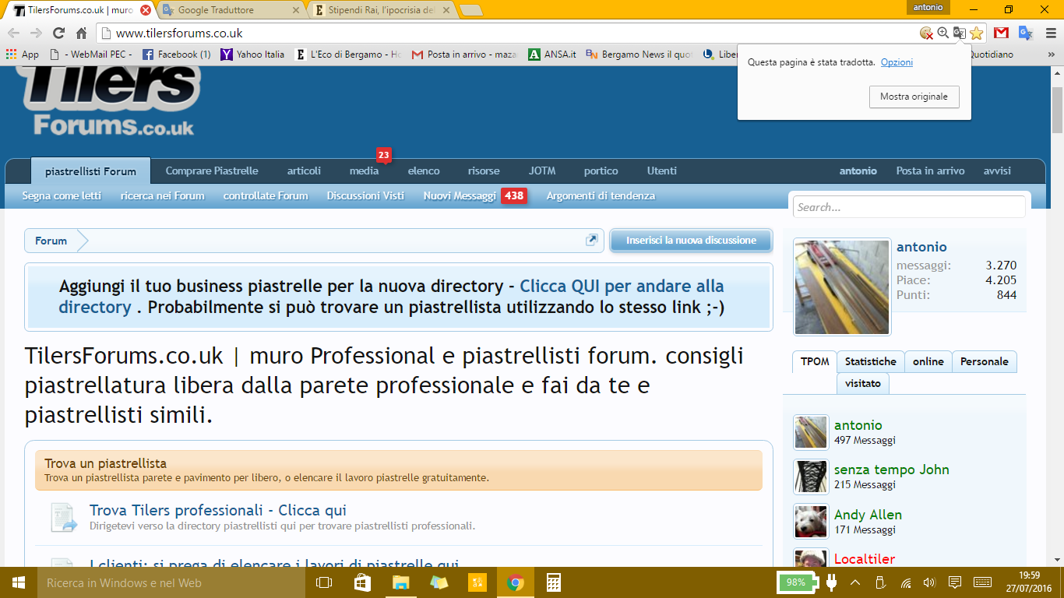Open Argomenti di tendenza link

pyautogui.click(x=601, y=195)
